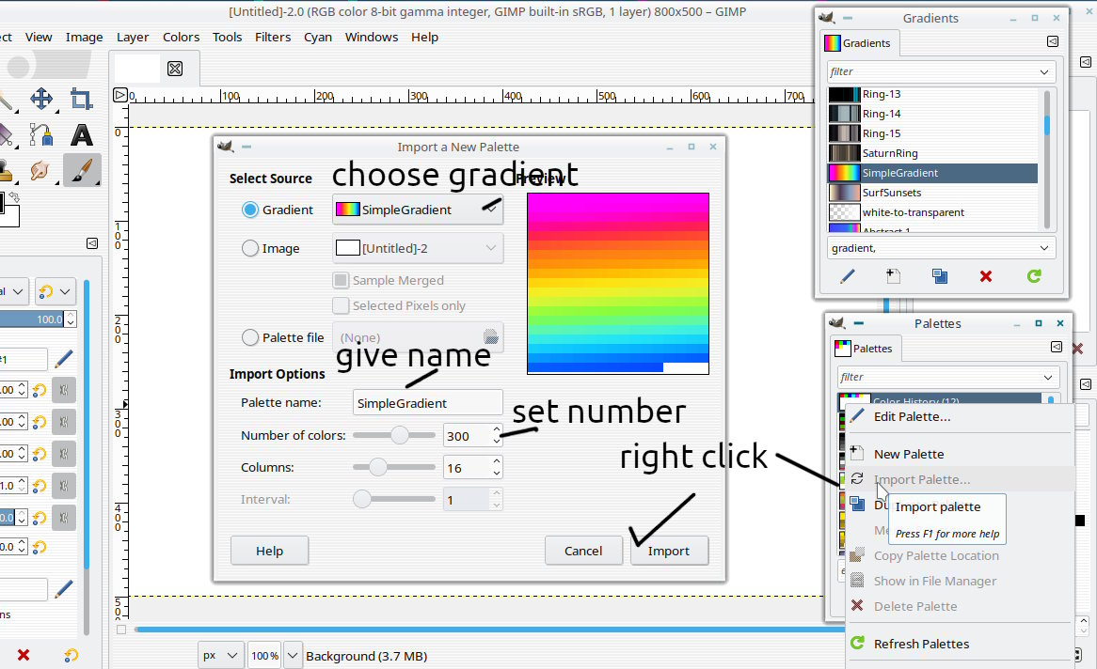Select the Crop tool

pyautogui.click(x=81, y=99)
